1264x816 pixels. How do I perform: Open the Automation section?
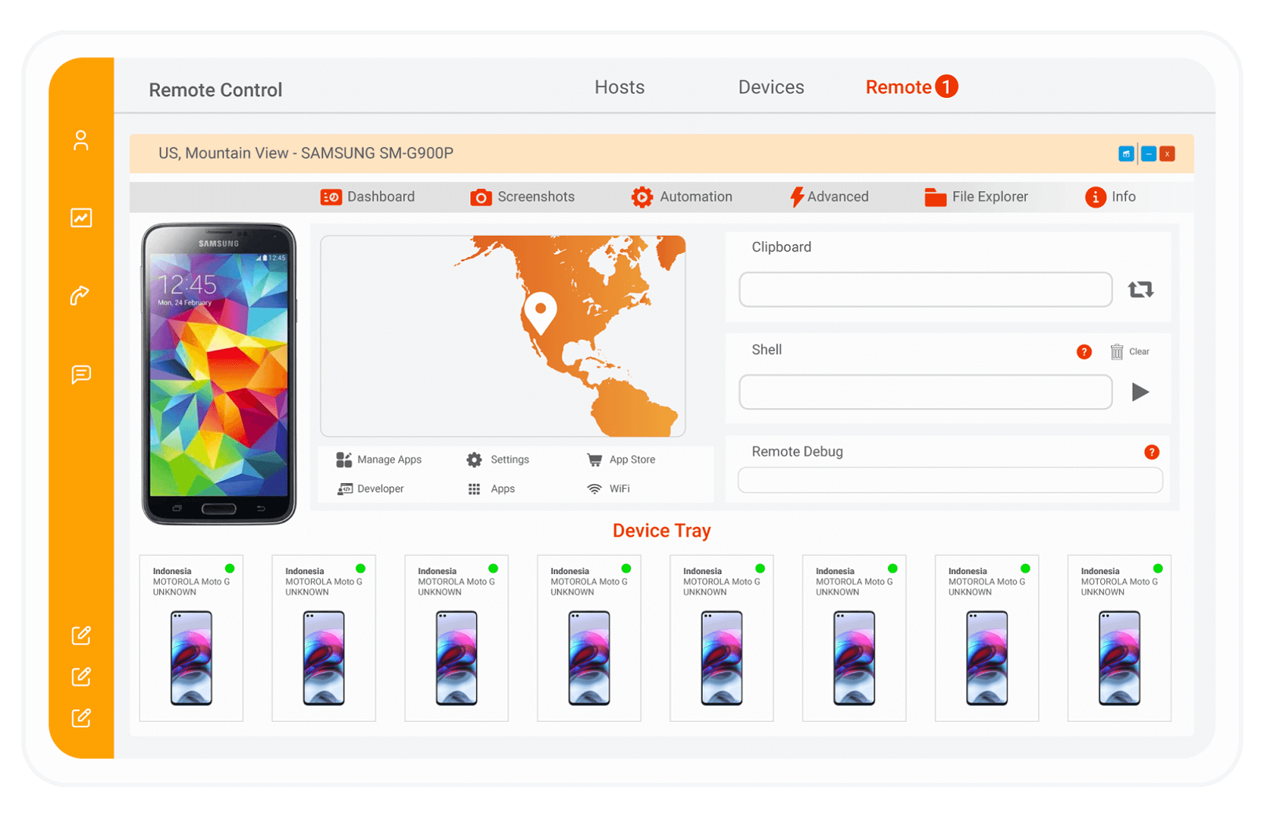click(x=682, y=197)
